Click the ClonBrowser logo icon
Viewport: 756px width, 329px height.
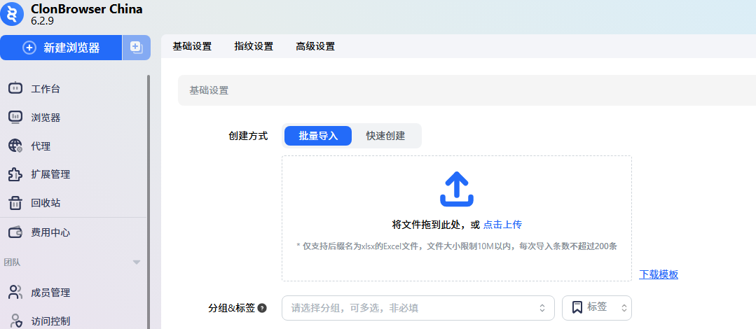pyautogui.click(x=12, y=14)
